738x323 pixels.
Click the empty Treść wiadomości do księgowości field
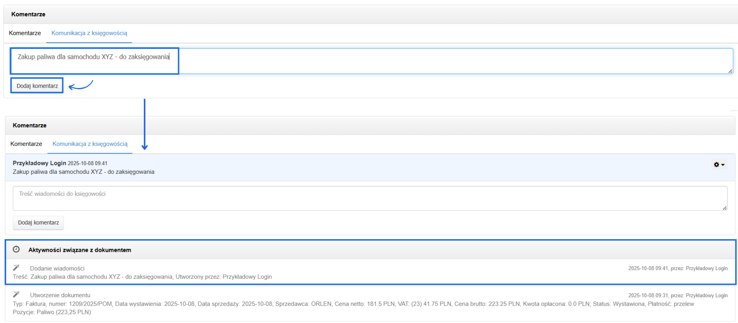[370, 198]
